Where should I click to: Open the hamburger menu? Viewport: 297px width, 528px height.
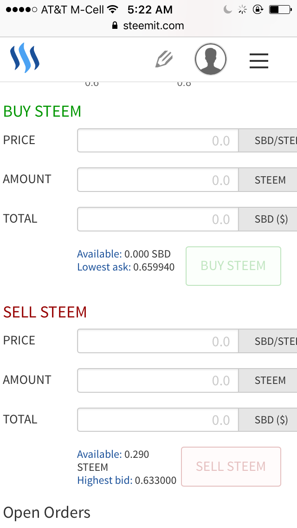[259, 60]
